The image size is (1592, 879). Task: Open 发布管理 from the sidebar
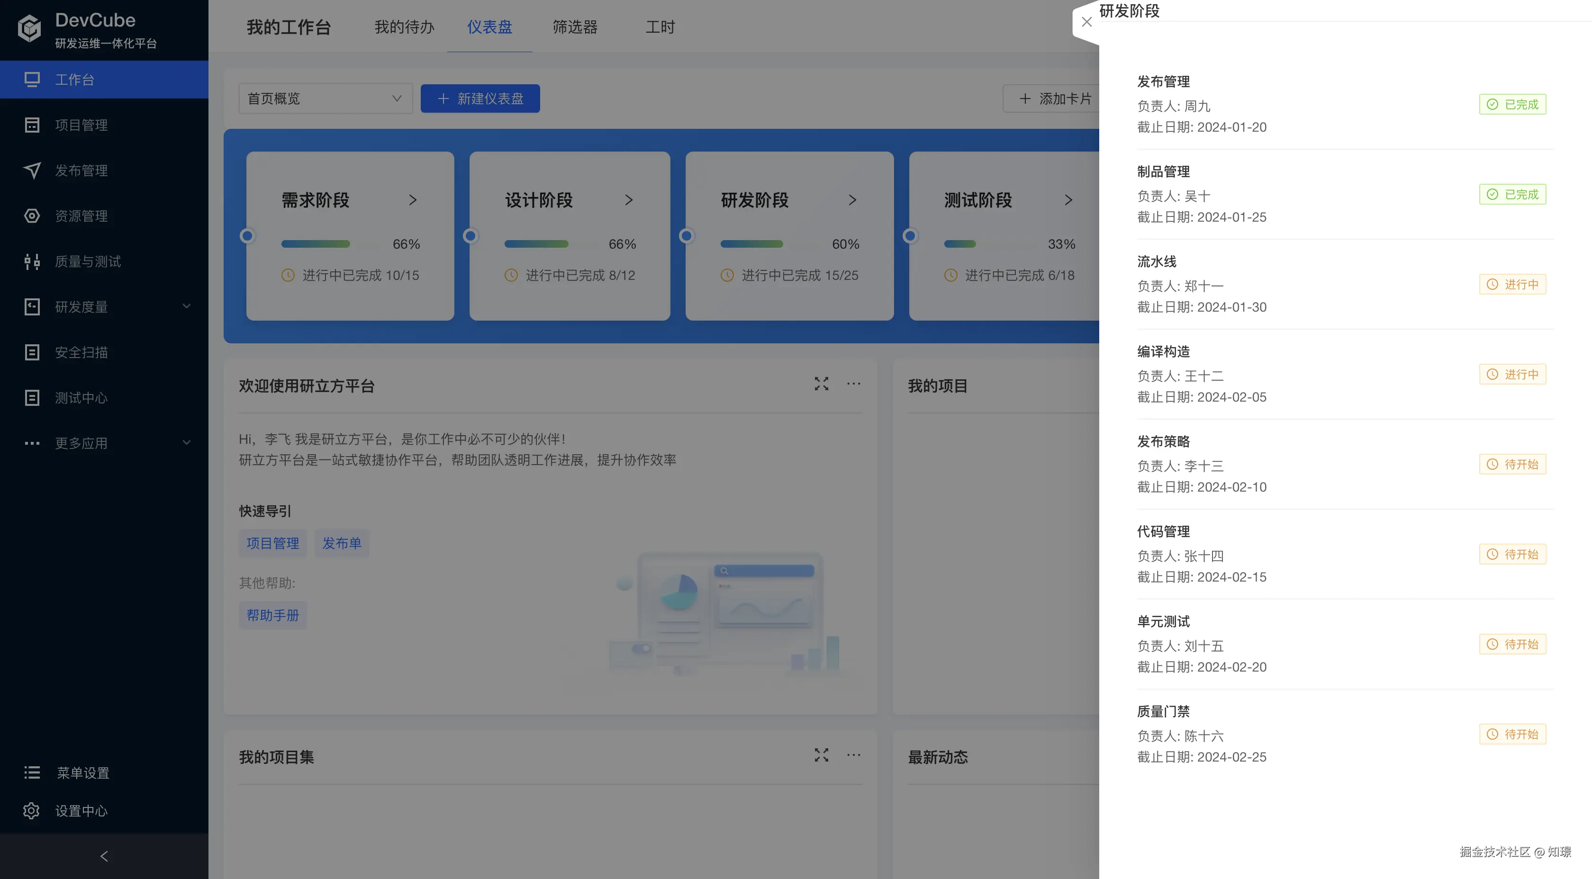[81, 170]
